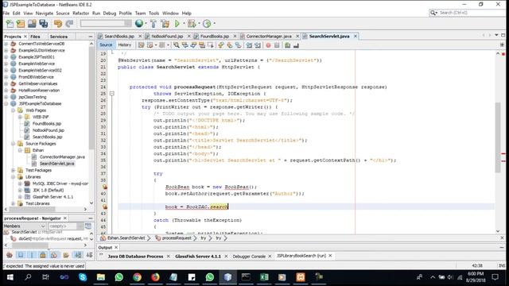Toggle Sort by Name in Navigator
The image size is (509, 286).
pyautogui.click(x=78, y=255)
